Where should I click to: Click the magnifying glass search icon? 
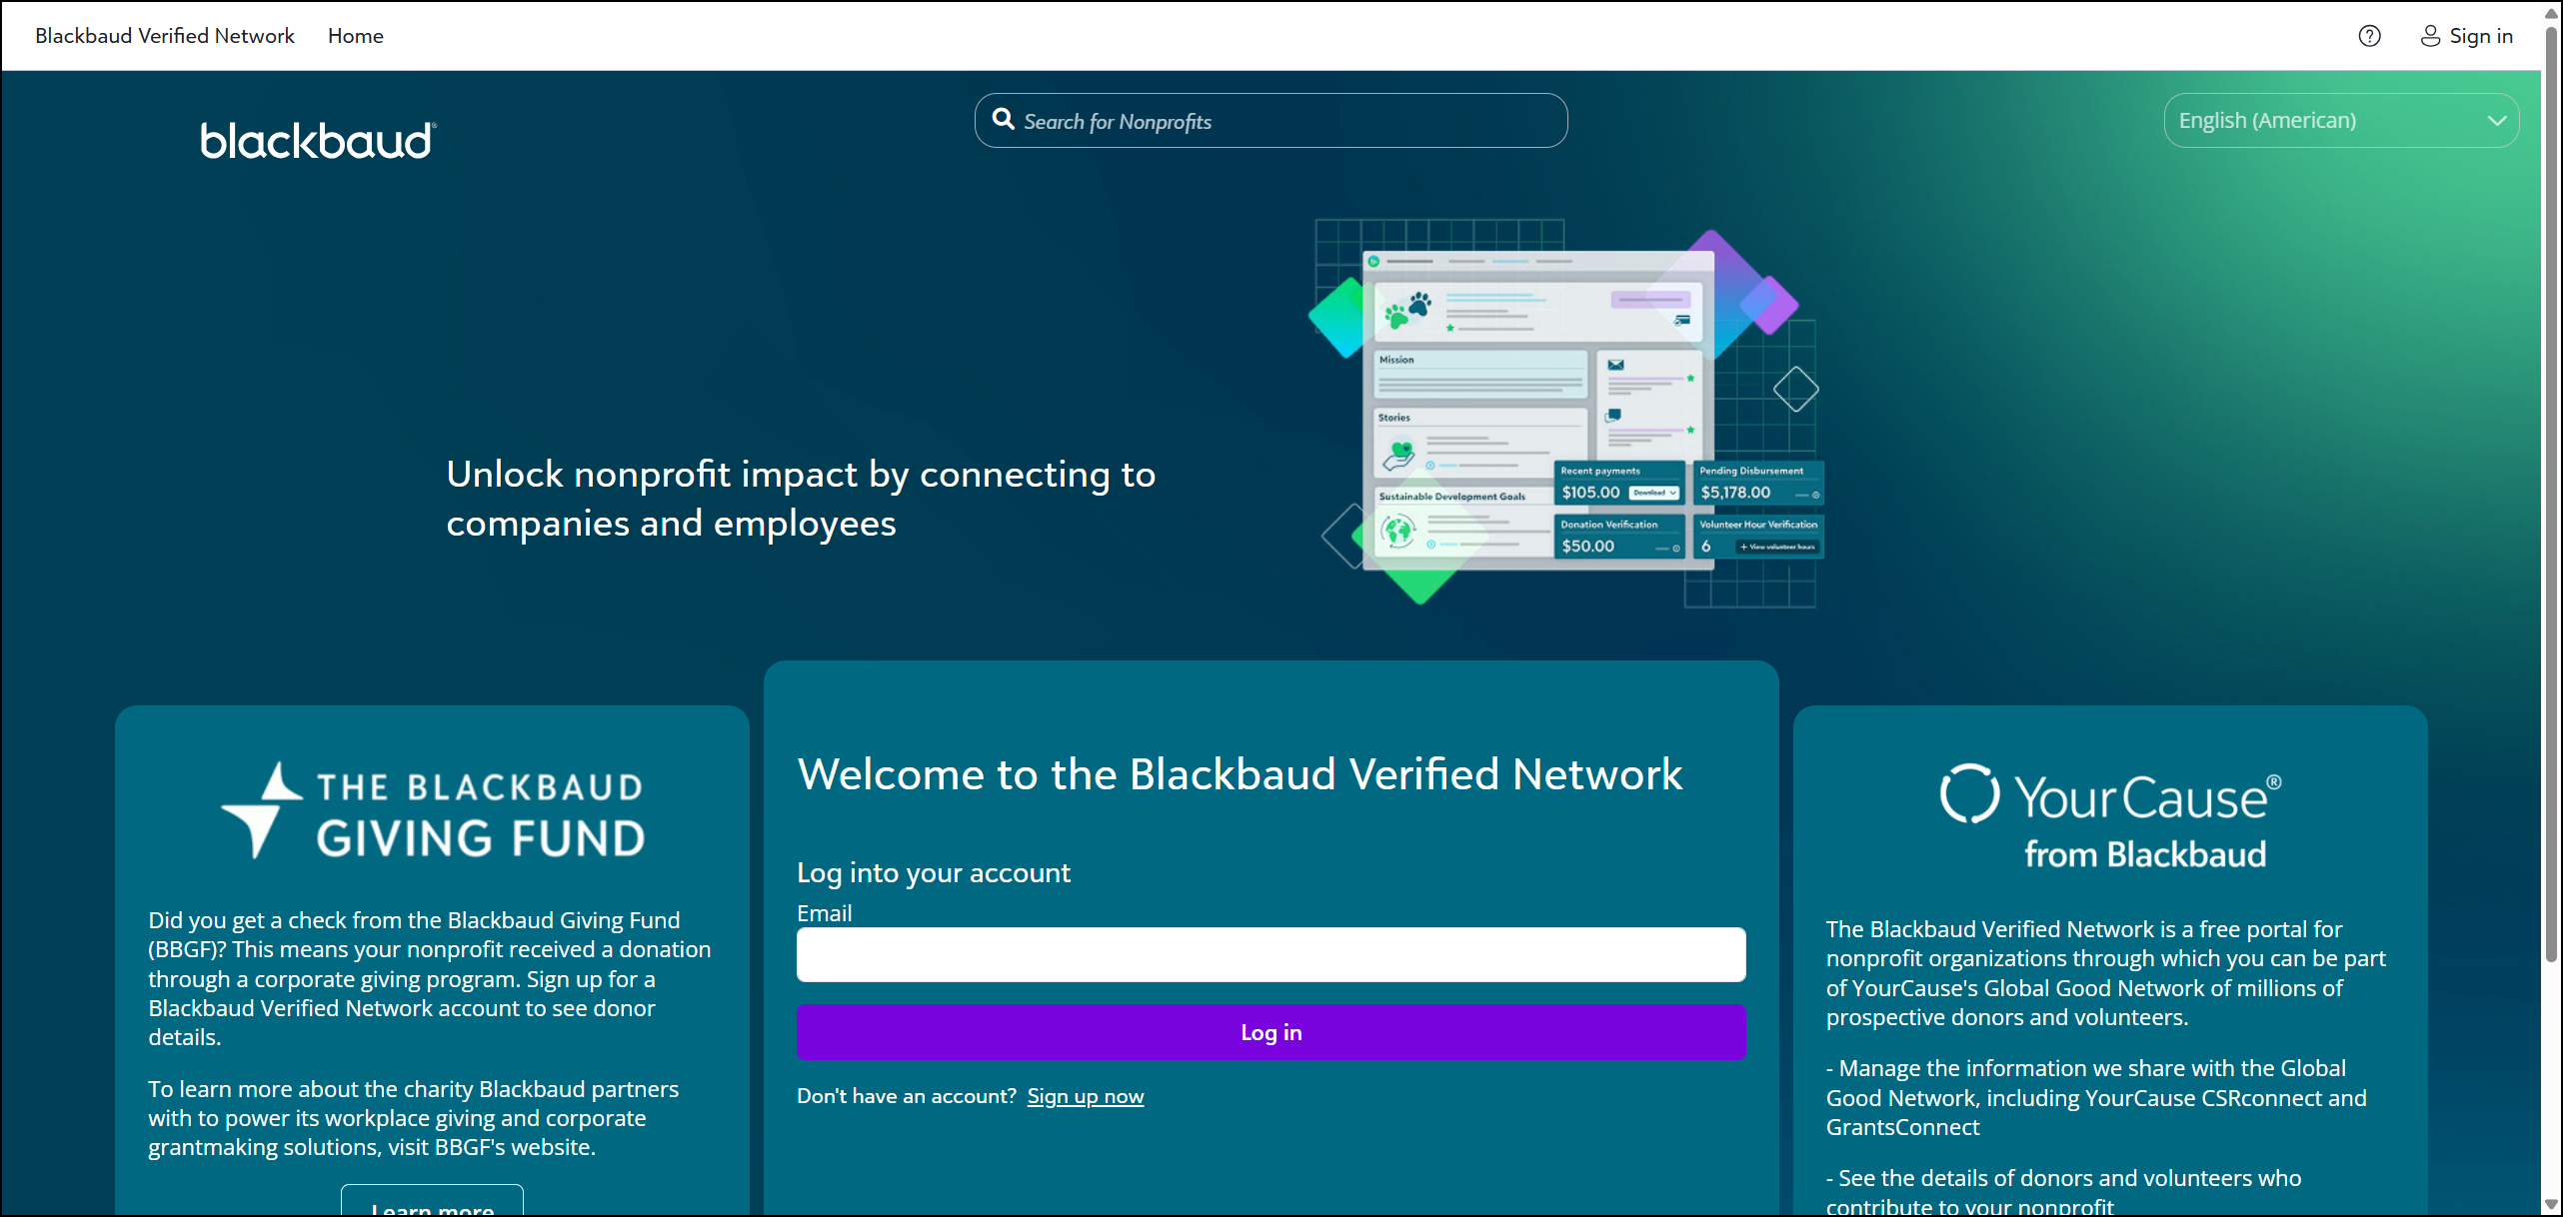(x=1003, y=120)
